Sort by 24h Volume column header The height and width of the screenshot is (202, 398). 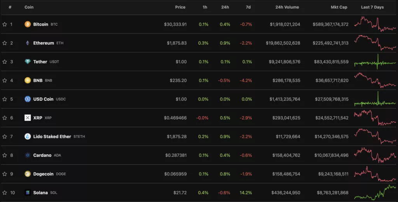point(287,7)
